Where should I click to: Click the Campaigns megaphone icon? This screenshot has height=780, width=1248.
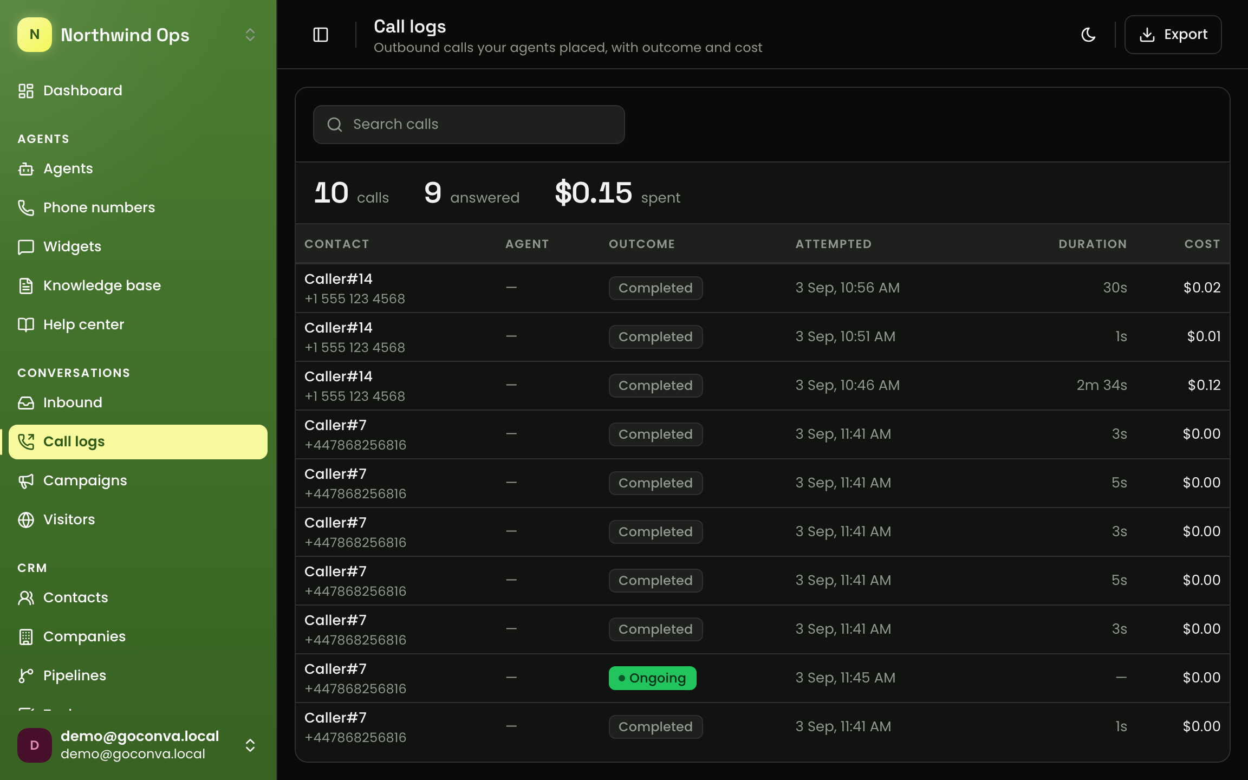(x=26, y=480)
